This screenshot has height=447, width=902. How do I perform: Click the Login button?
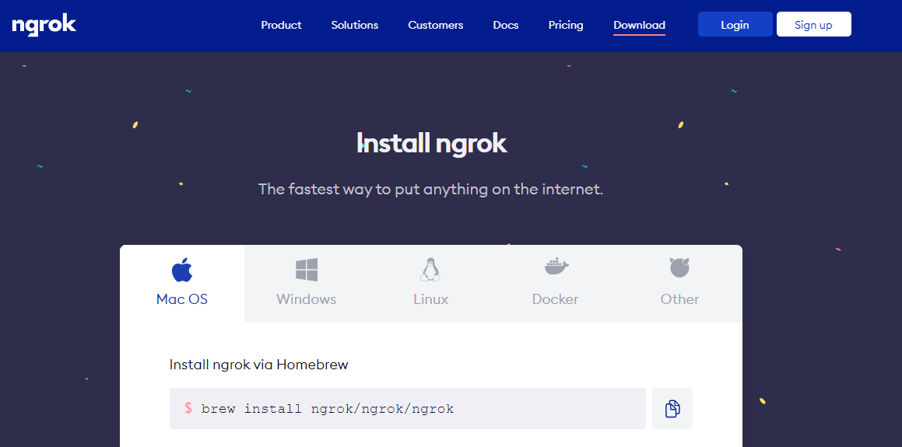[735, 25]
